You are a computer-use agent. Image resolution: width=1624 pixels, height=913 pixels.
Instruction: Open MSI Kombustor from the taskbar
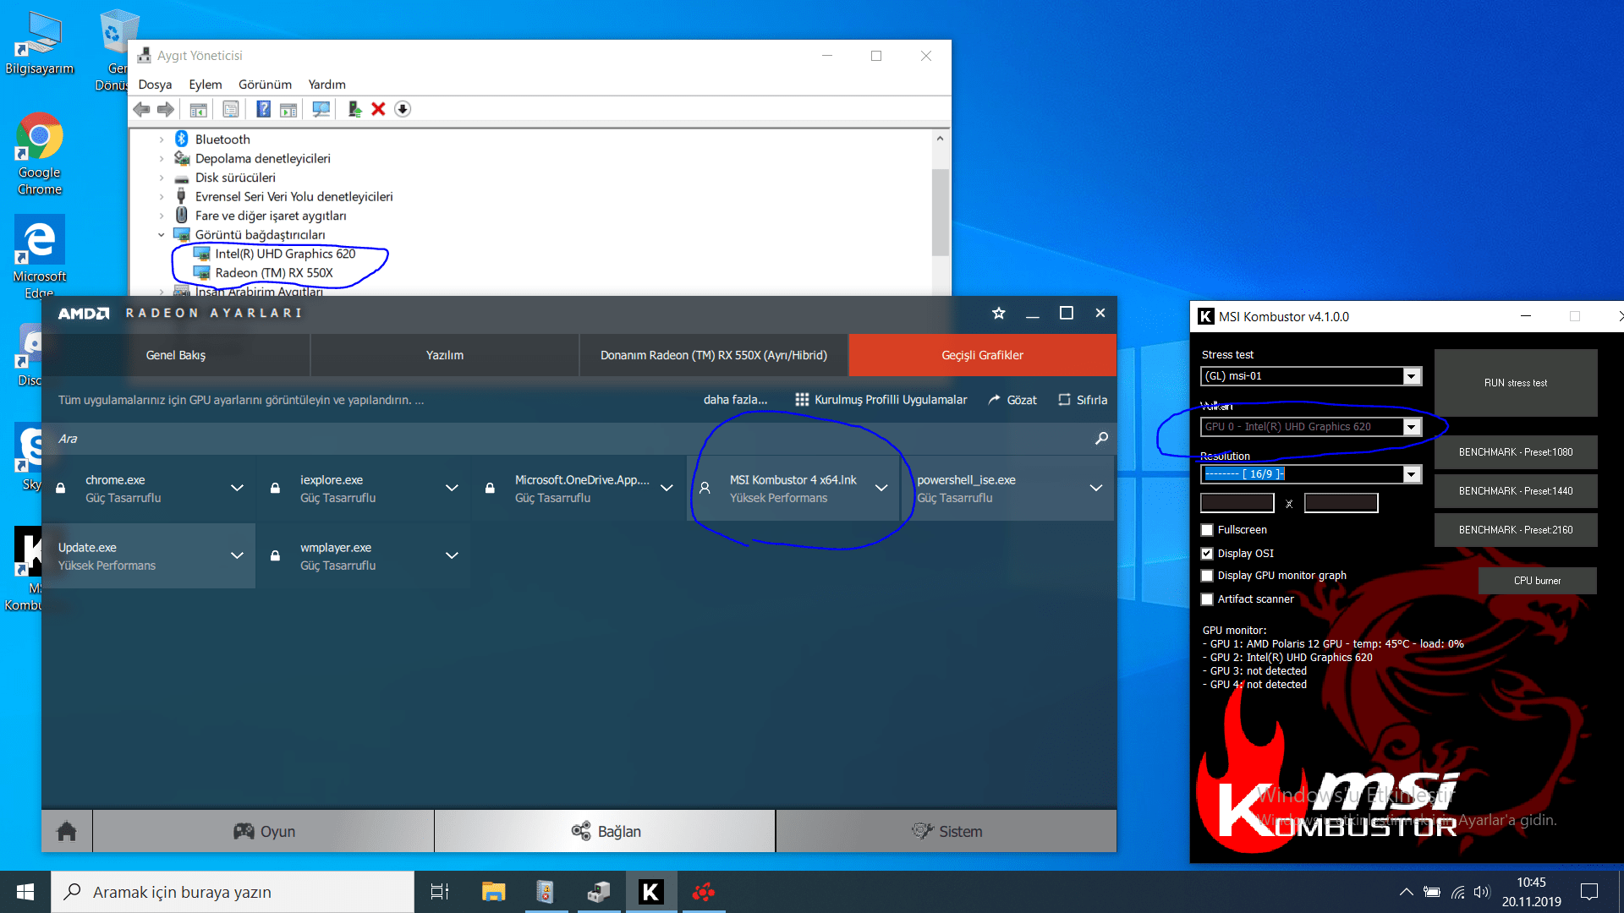[650, 892]
